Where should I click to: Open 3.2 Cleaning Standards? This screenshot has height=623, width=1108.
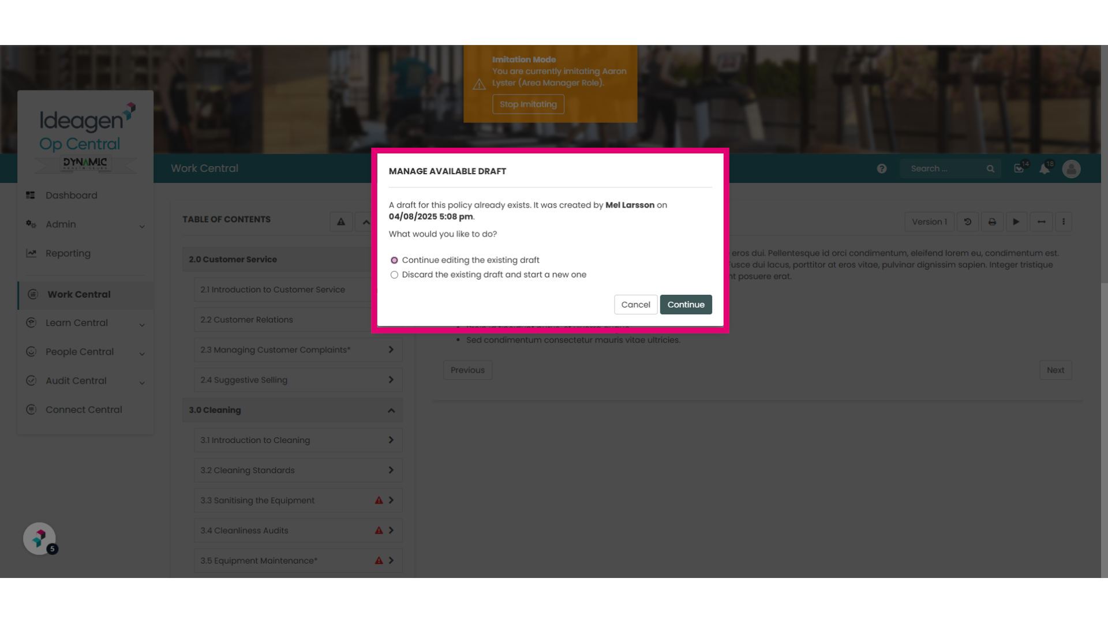click(298, 470)
